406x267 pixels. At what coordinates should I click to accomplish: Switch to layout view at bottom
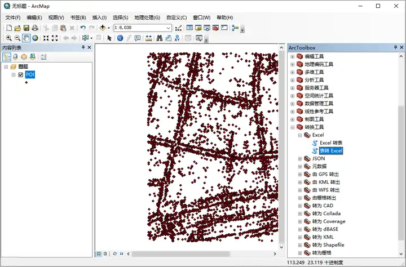click(x=105, y=254)
